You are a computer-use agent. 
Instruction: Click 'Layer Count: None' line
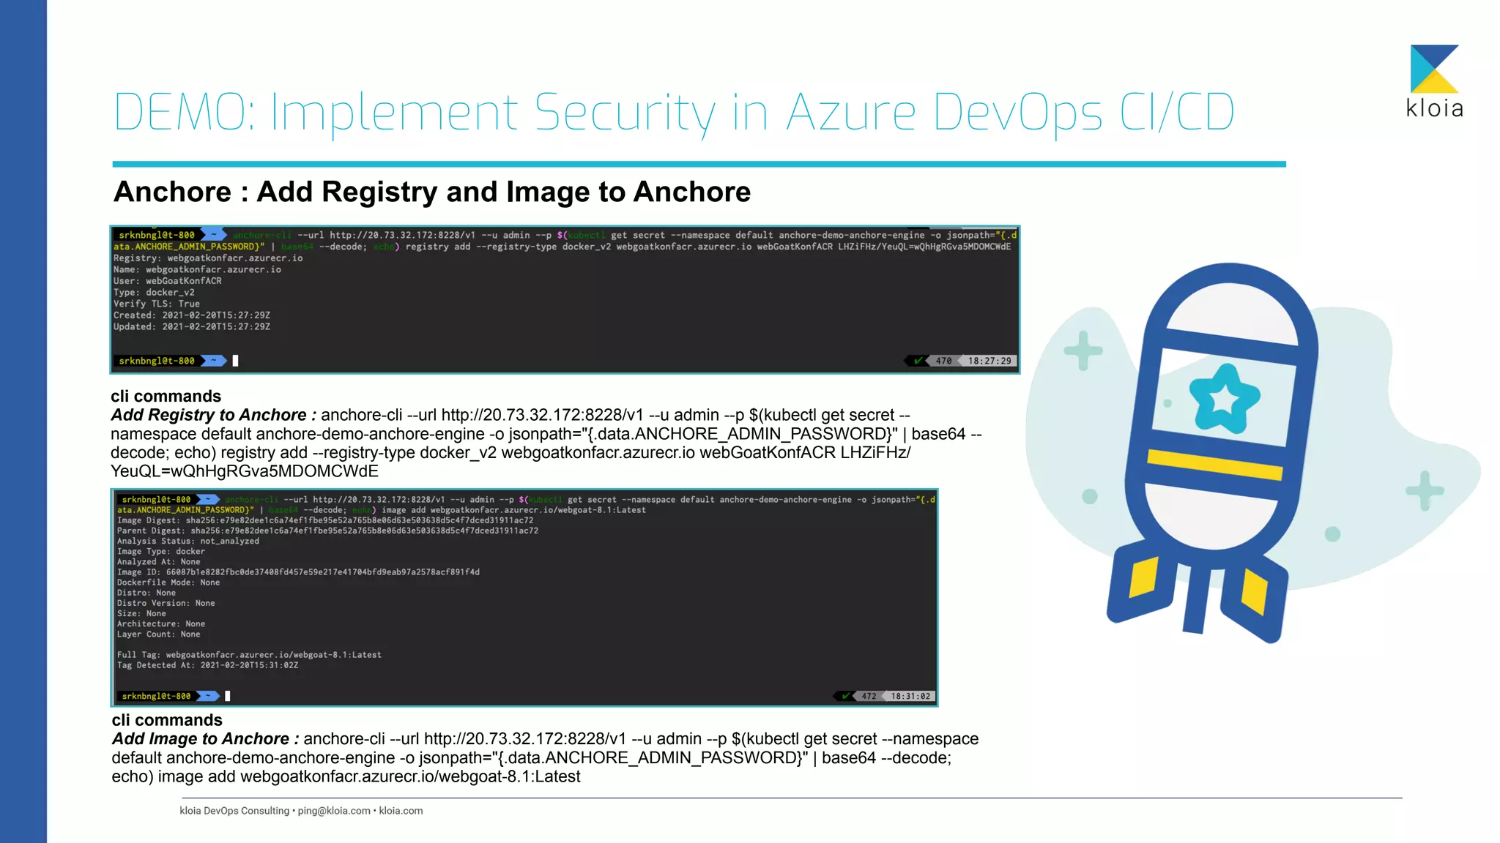[159, 634]
